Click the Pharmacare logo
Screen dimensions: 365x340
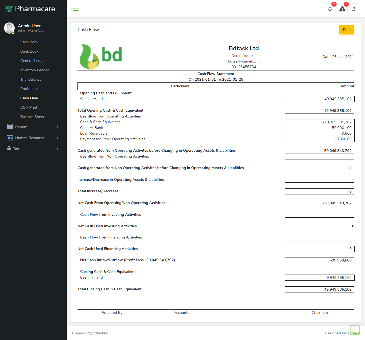pyautogui.click(x=30, y=9)
